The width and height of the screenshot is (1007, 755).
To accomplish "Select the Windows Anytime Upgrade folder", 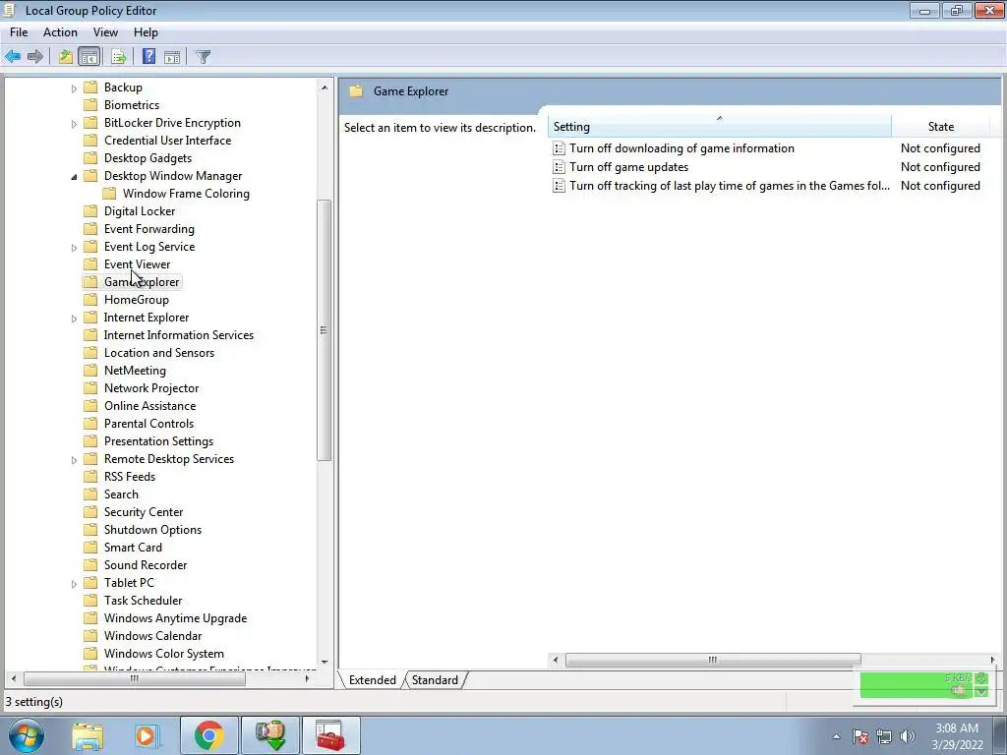I will [x=175, y=618].
